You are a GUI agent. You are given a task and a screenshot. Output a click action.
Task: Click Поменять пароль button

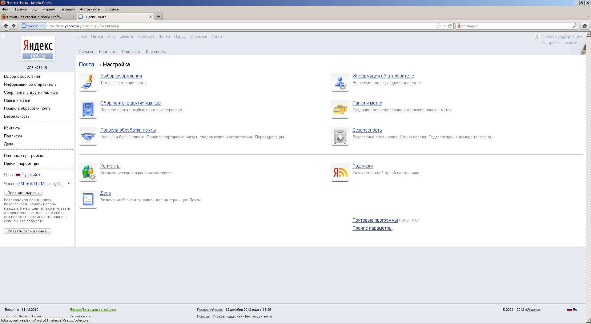click(x=23, y=193)
